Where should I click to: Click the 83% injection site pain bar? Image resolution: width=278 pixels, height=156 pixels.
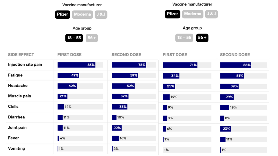point(76,65)
